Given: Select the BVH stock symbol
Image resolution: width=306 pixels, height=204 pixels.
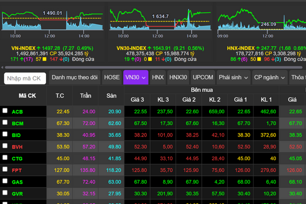Looking at the screenshot, I should tap(17, 147).
